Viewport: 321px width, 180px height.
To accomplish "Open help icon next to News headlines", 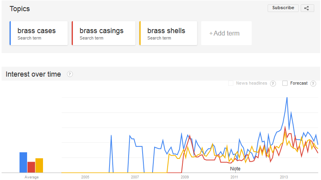I will (273, 83).
